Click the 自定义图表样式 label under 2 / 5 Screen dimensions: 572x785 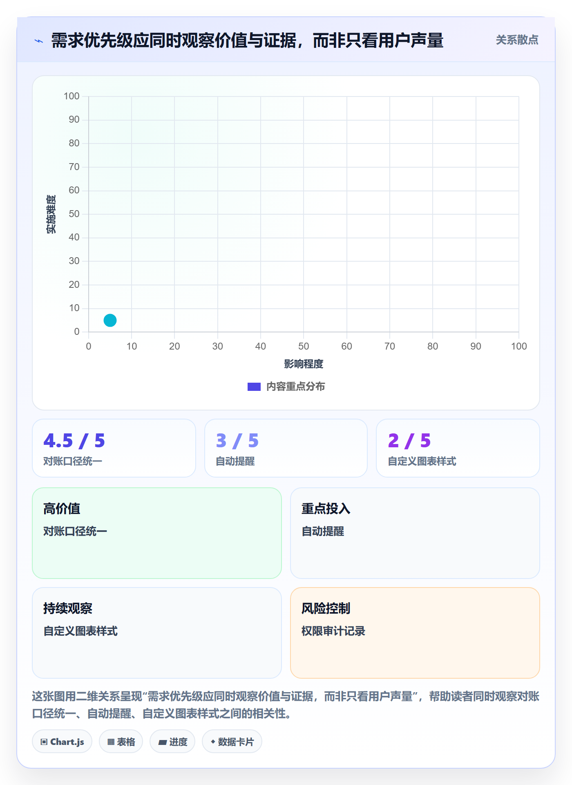(x=422, y=462)
